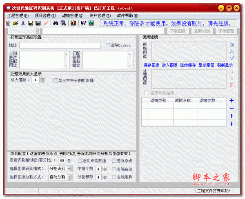
Task: Enable the 启用识别加速 checkbox
Action: 80,161
